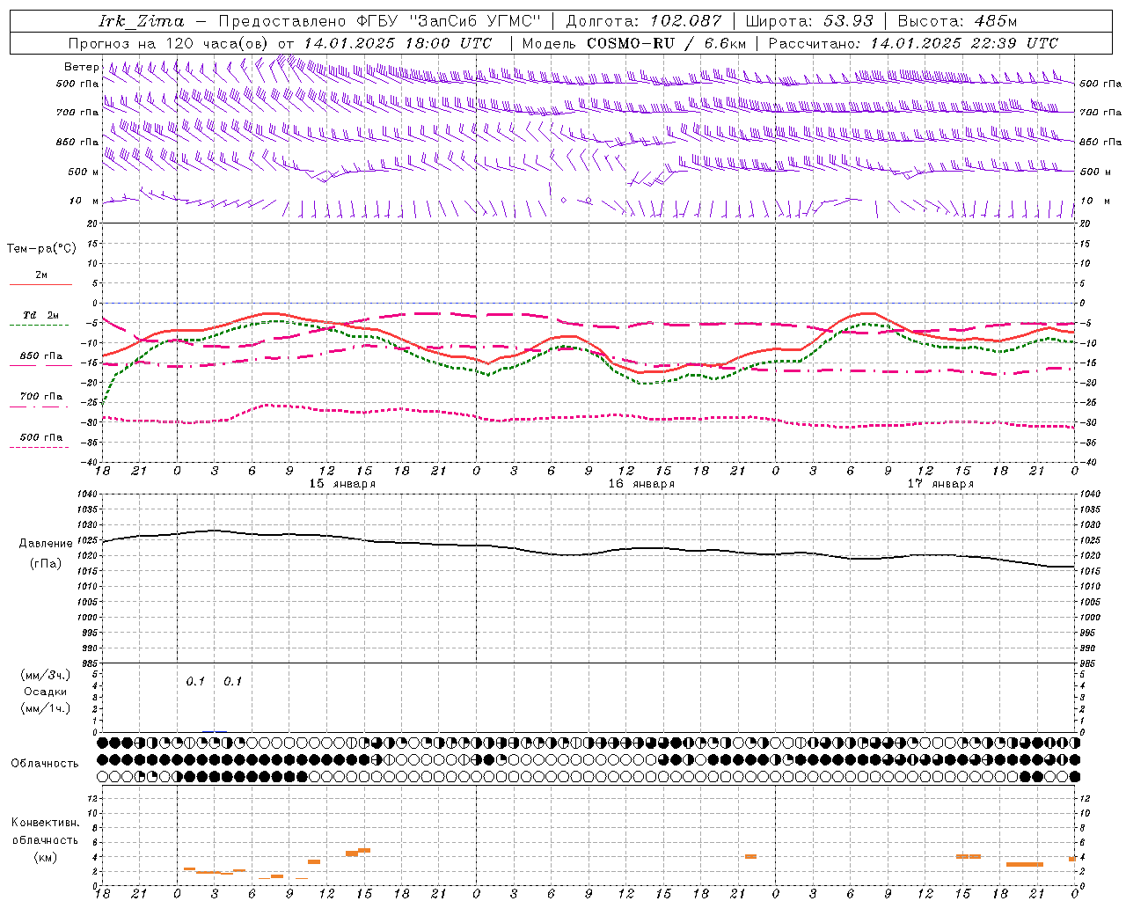Click the "(мм/3ч.)" precipitation unit label
This screenshot has width=1126, height=901.
(46, 676)
